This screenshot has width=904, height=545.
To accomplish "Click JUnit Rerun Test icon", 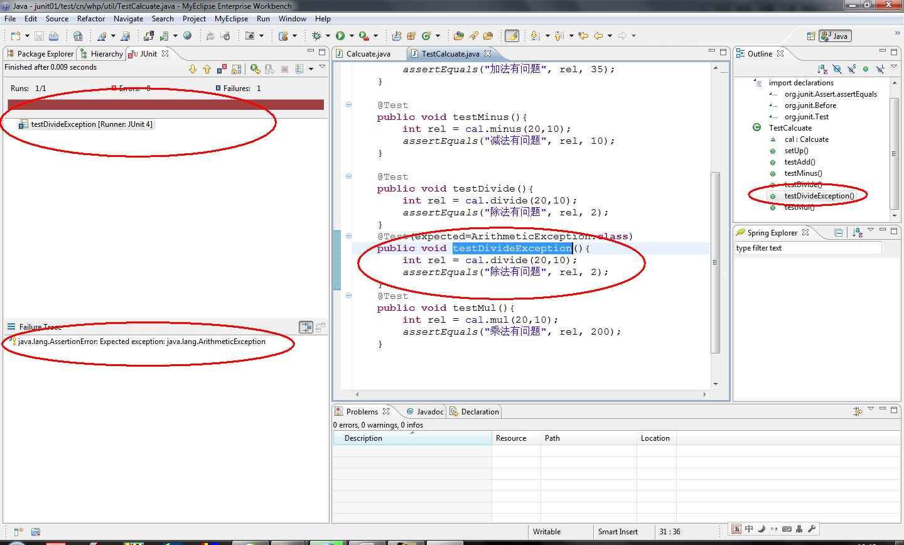I will (255, 69).
